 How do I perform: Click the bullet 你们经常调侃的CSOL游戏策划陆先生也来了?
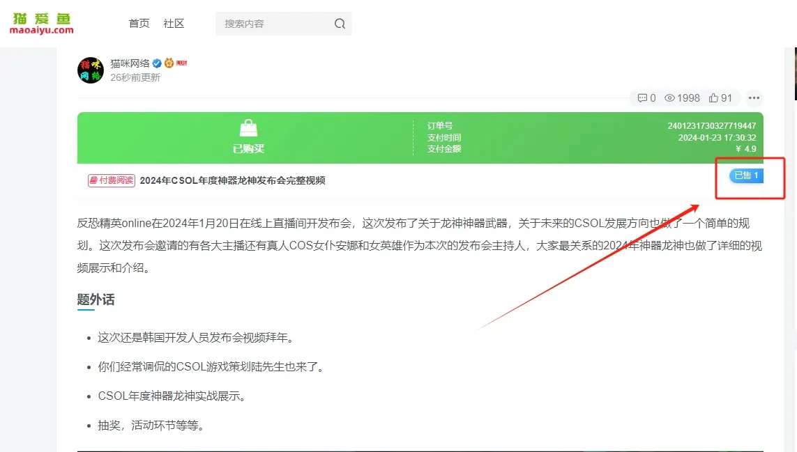click(x=211, y=366)
